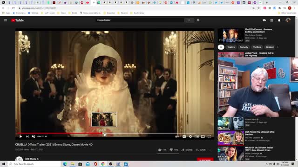The width and height of the screenshot is (298, 167).
Task: Play the Cruella trailer video
Action: [20, 136]
